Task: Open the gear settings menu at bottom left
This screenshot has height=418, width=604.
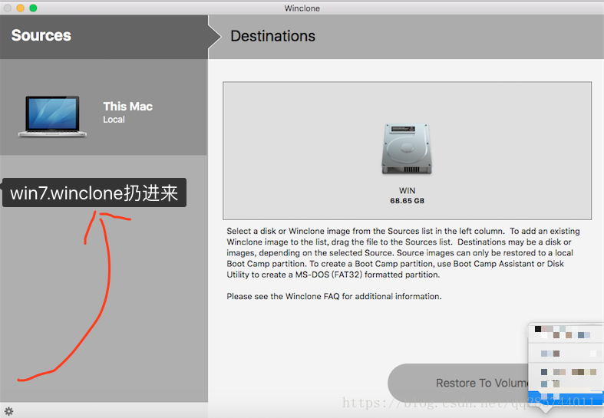Action: pyautogui.click(x=8, y=411)
